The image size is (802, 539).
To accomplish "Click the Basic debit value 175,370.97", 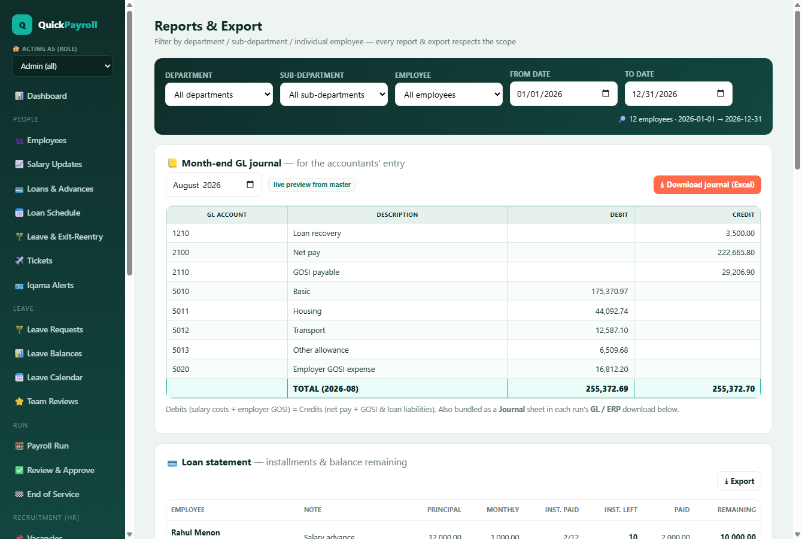I will coord(610,292).
